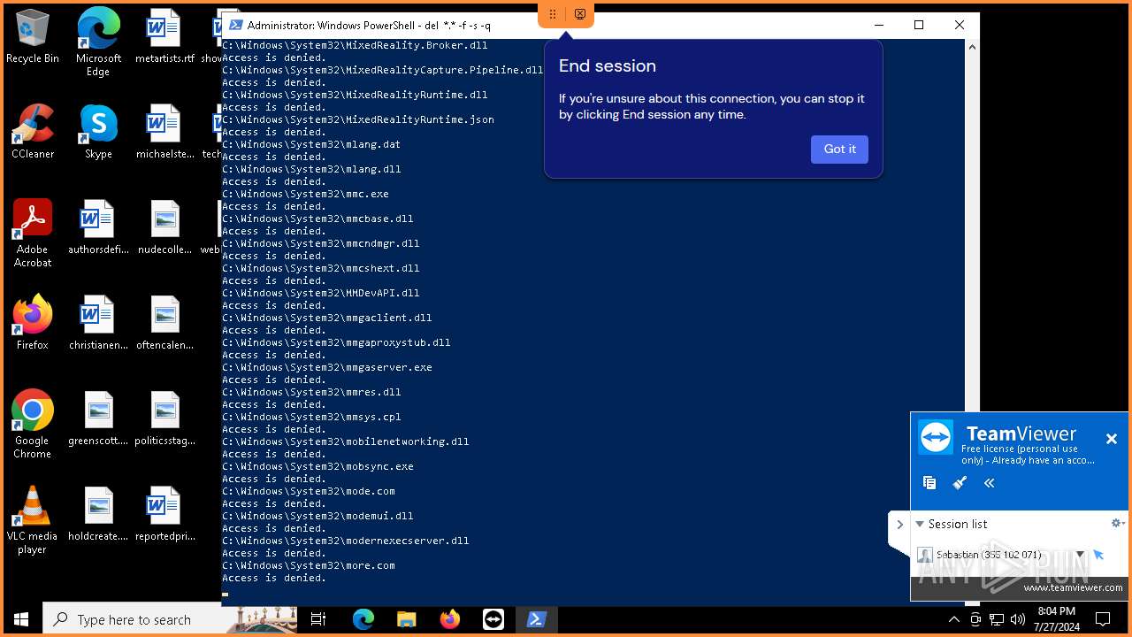Screen dimensions: 1132x637
Task: Open network status tray icon
Action: [997, 619]
